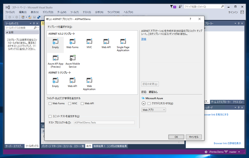Image resolution: width=249 pixels, height=158 pixels.
Task: Click the Navigate Backward toolbar button
Action: [10, 17]
